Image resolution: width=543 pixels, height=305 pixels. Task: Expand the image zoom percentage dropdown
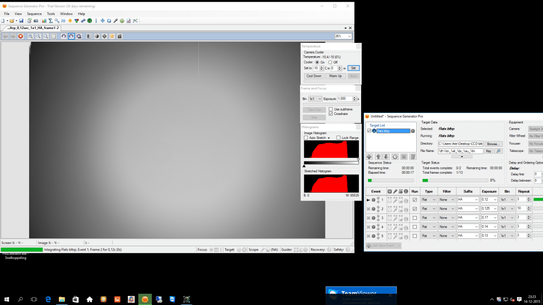point(349,37)
